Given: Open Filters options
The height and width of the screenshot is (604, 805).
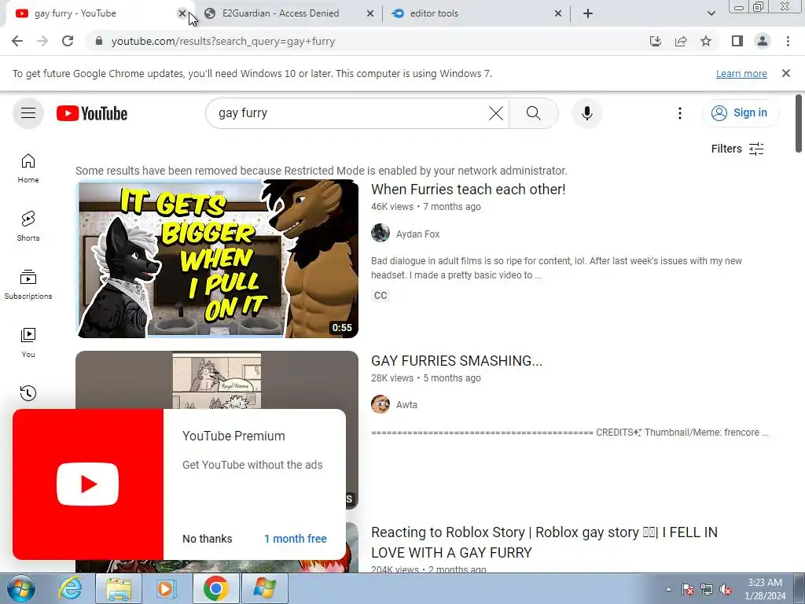Looking at the screenshot, I should [x=737, y=149].
